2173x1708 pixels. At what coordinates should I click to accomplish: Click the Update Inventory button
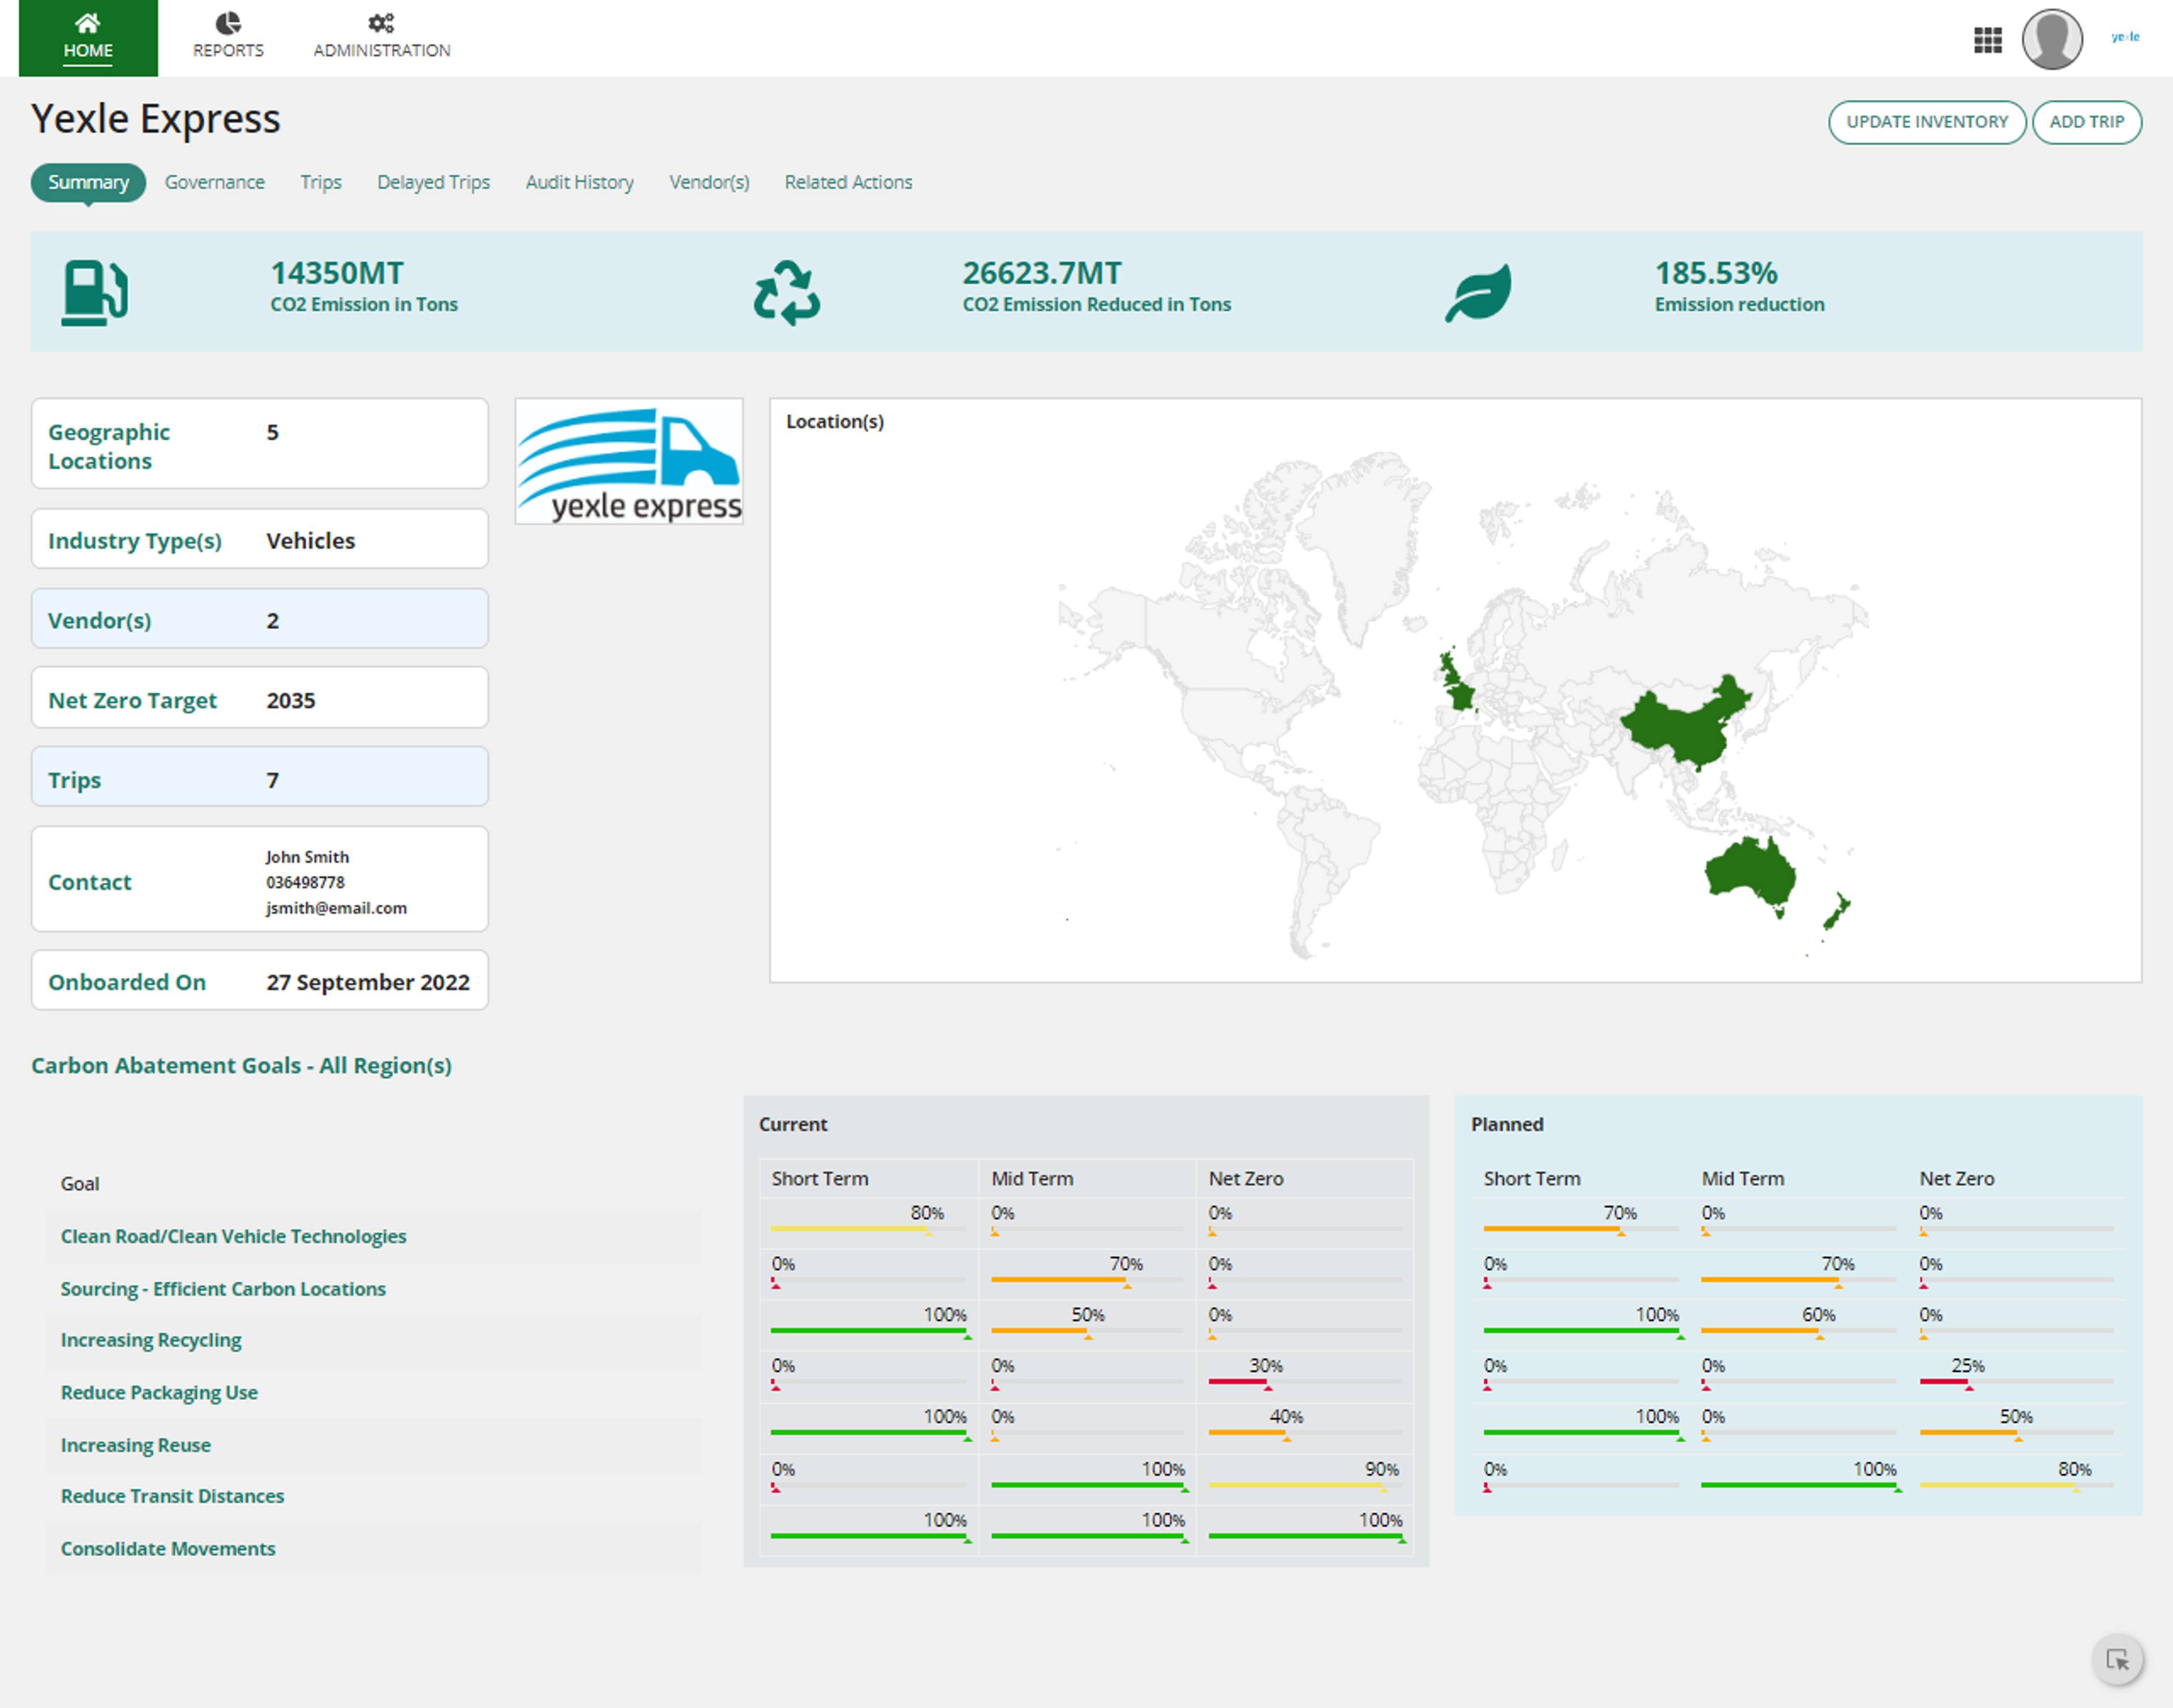(x=1926, y=122)
